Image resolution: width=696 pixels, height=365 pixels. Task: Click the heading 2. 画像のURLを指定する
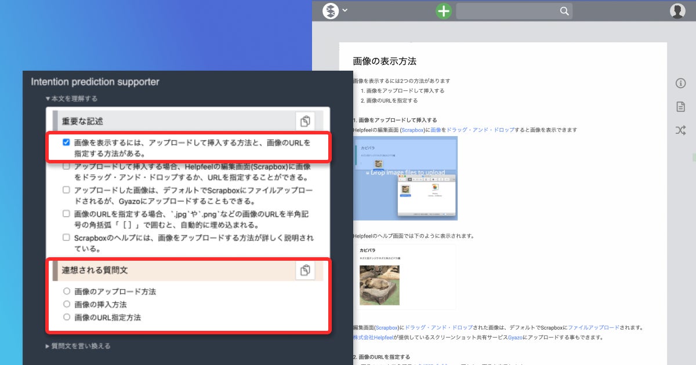(382, 357)
